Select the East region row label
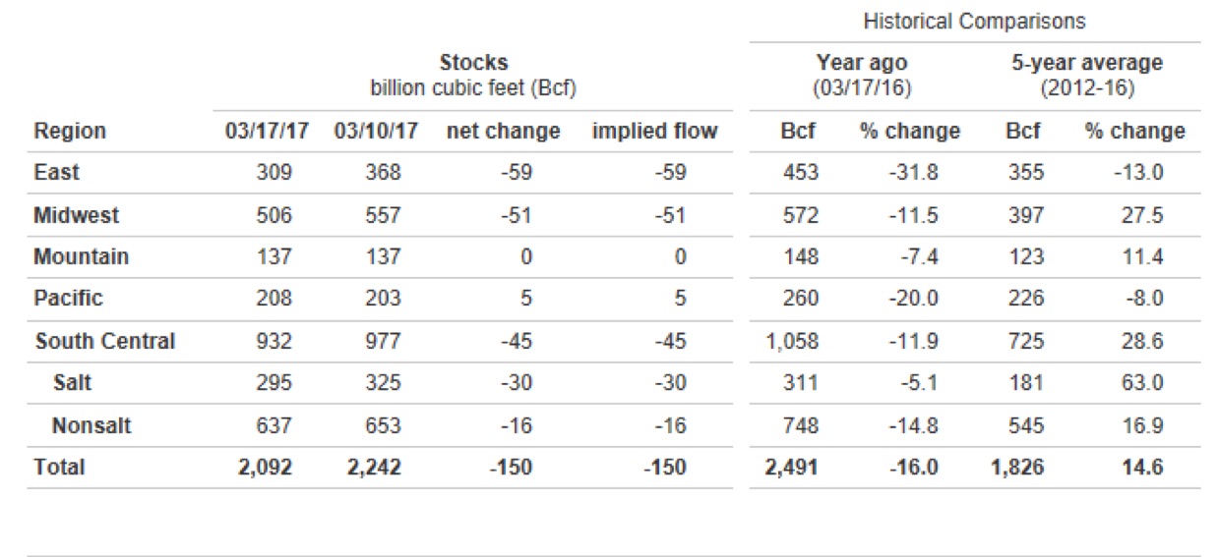Screen dimensions: 1219x557 [56, 172]
